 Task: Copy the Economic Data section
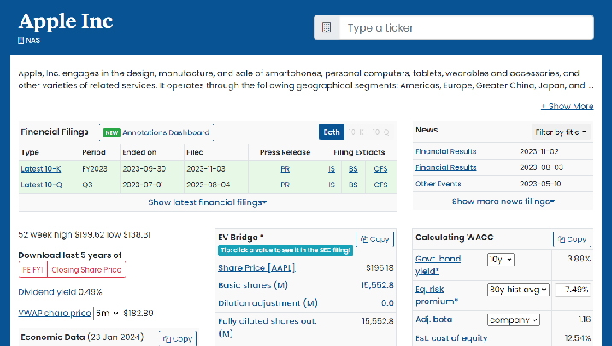(178, 338)
